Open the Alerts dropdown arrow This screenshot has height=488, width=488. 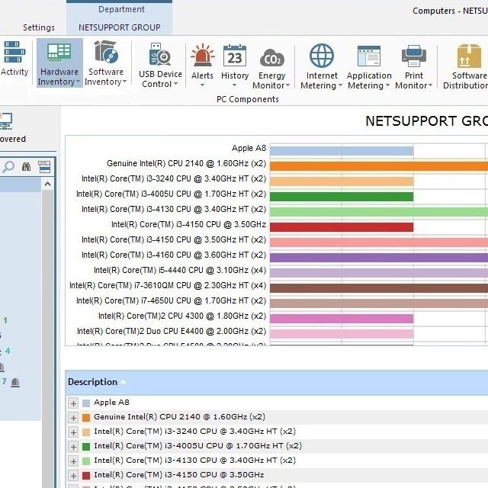[202, 85]
